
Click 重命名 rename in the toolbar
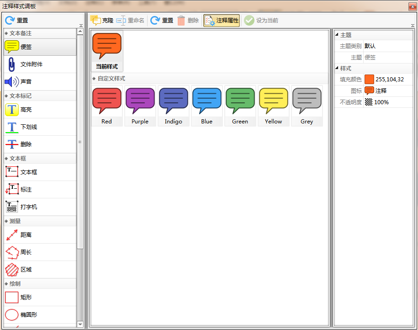coord(130,21)
